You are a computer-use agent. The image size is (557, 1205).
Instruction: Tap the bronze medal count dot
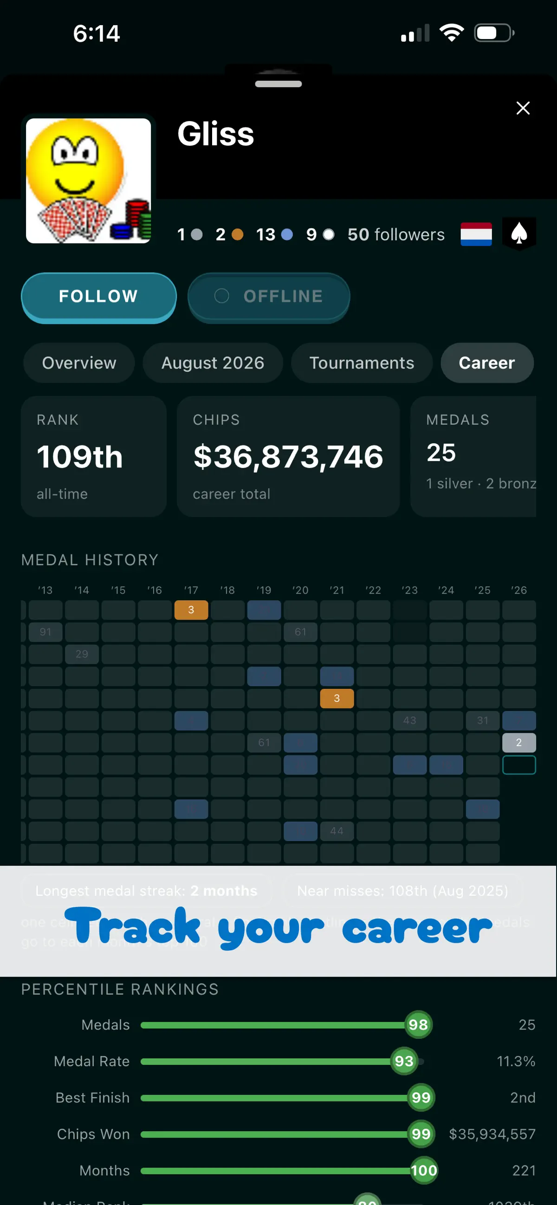point(238,234)
